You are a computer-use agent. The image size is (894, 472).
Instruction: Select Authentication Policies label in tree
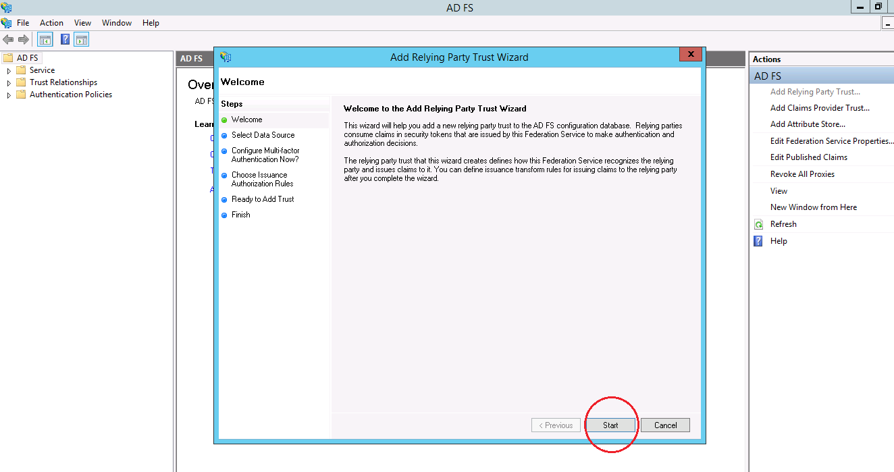pyautogui.click(x=71, y=95)
